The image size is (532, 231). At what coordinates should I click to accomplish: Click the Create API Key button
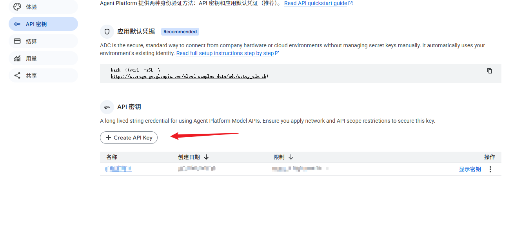pyautogui.click(x=129, y=138)
